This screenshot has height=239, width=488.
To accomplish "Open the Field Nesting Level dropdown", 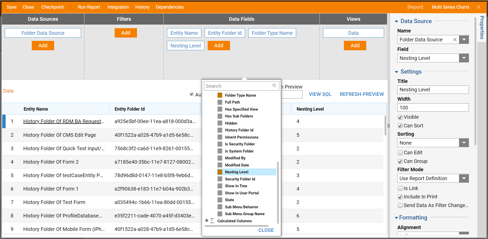I will 464,58.
